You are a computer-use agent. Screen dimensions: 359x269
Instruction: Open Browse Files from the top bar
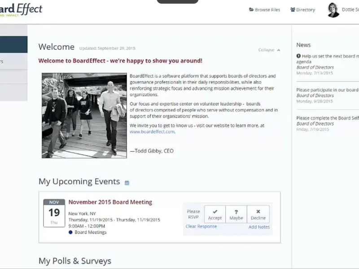(264, 10)
